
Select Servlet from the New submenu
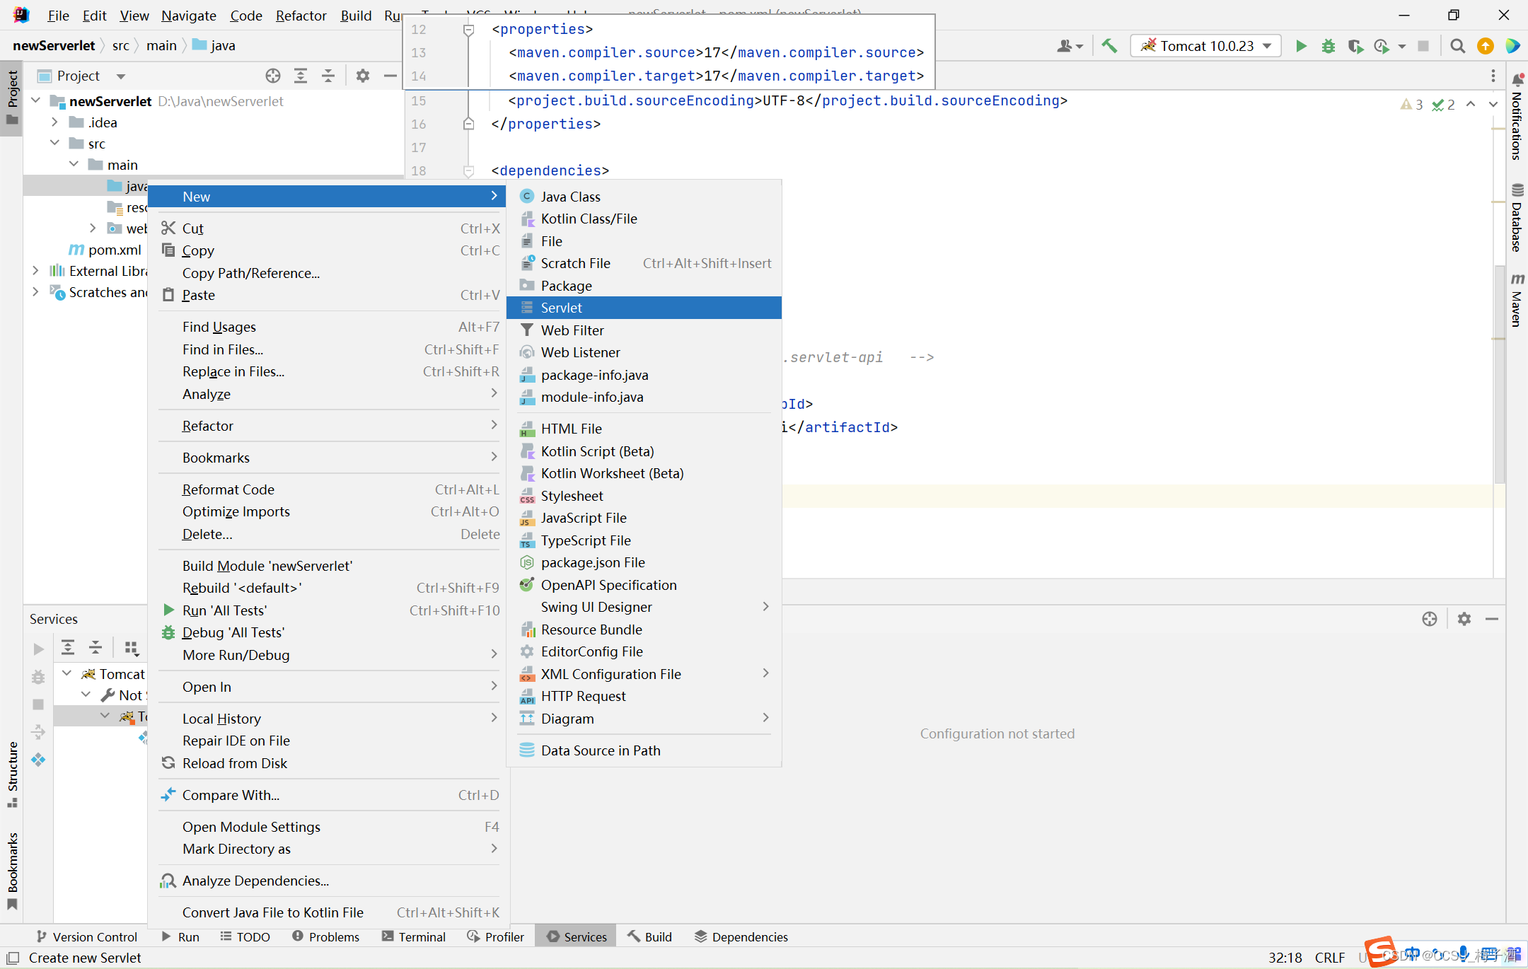[x=644, y=308]
